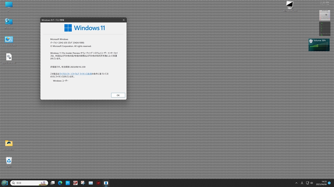Open the red IT taskbar app
334x187 pixels.
(75, 183)
